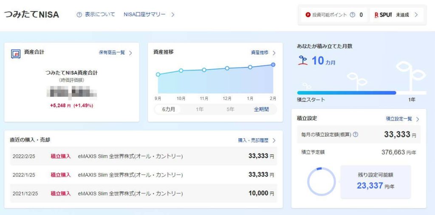The width and height of the screenshot is (435, 215).
Task: Open the 2022/2/25 積立購入 transaction row
Action: 144,156
